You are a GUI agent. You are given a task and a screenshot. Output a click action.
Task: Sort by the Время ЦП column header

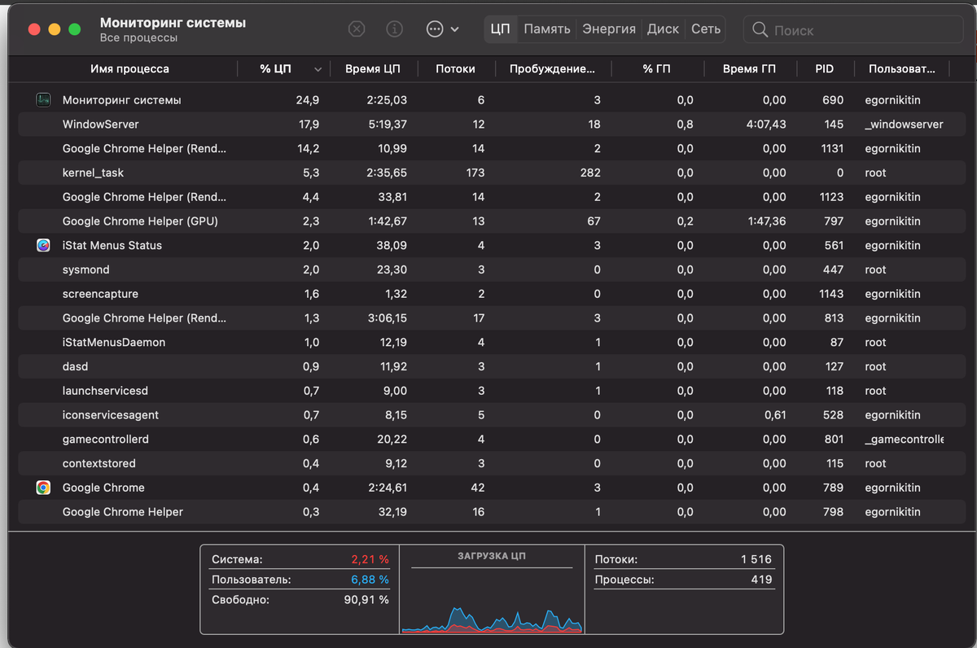[372, 69]
